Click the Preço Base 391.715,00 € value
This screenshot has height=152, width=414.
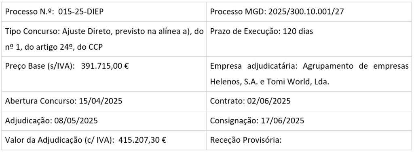click(105, 66)
